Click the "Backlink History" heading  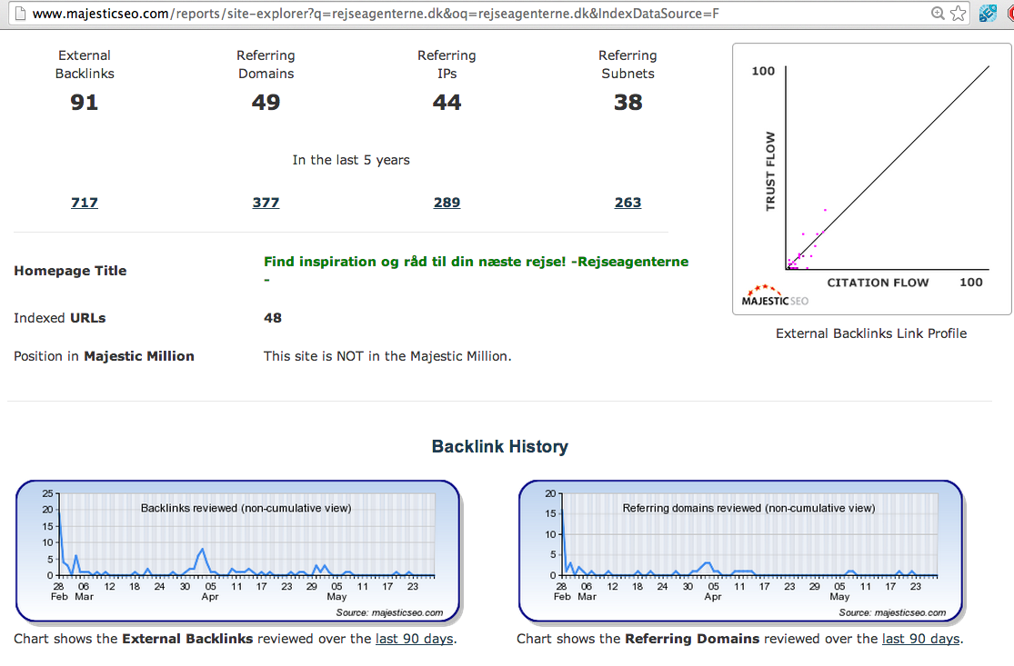(x=500, y=446)
